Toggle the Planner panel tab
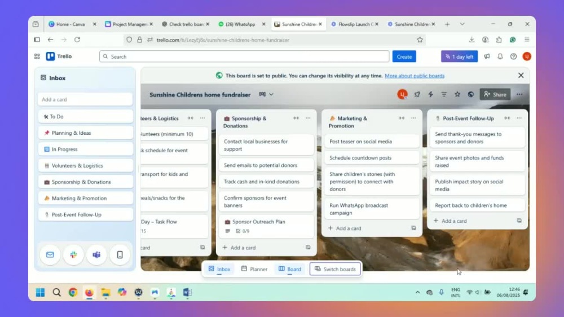Image resolution: width=564 pixels, height=317 pixels. point(254,269)
